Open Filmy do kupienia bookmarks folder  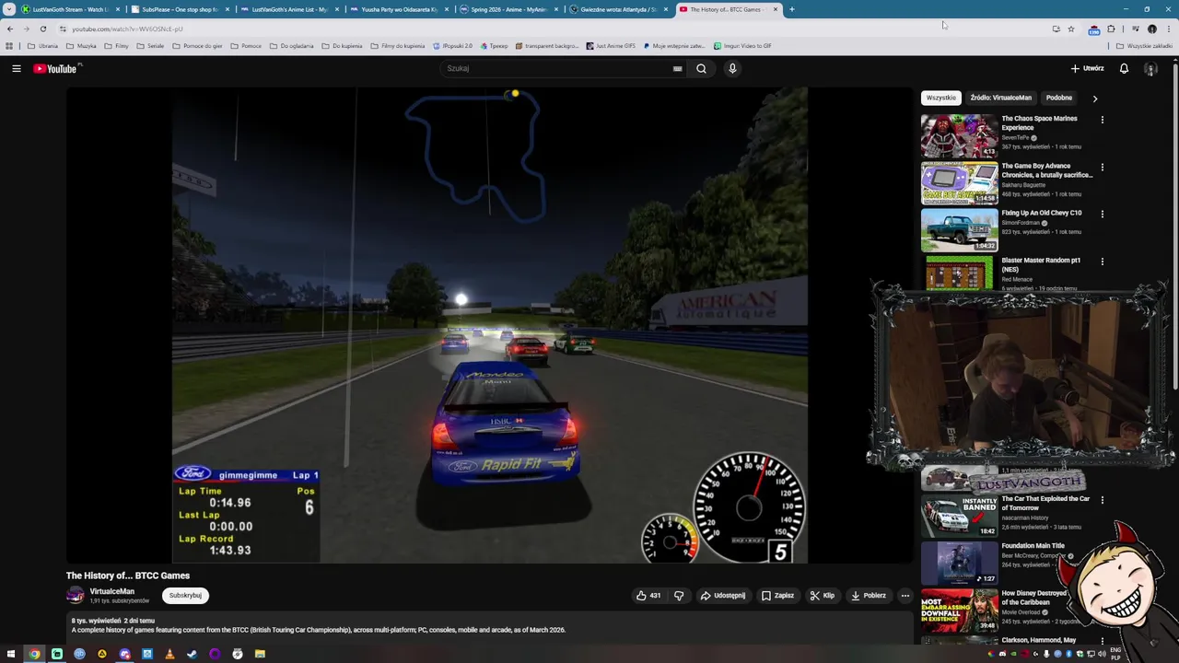pos(397,46)
